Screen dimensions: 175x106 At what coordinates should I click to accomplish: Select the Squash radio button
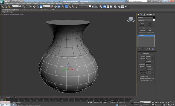pyautogui.click(x=146, y=67)
